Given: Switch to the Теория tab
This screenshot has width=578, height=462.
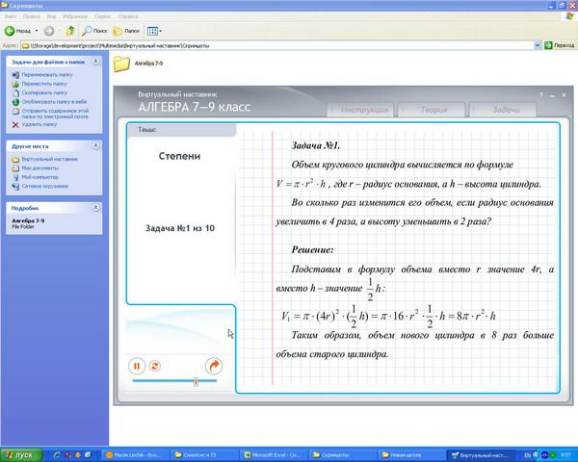Looking at the screenshot, I should click(434, 111).
